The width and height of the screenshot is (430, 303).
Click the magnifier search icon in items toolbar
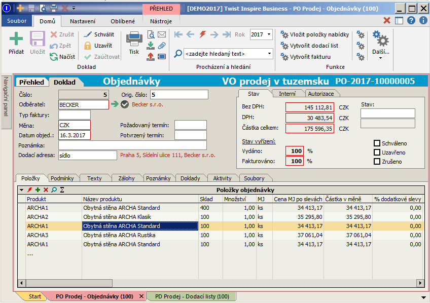click(x=54, y=190)
